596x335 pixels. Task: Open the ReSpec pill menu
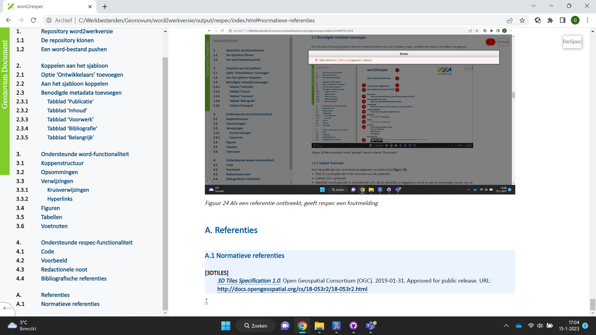tap(572, 42)
